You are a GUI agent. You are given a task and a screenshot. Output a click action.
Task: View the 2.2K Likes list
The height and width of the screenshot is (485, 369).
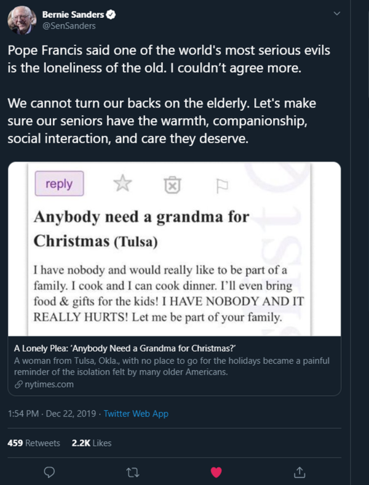tap(92, 443)
